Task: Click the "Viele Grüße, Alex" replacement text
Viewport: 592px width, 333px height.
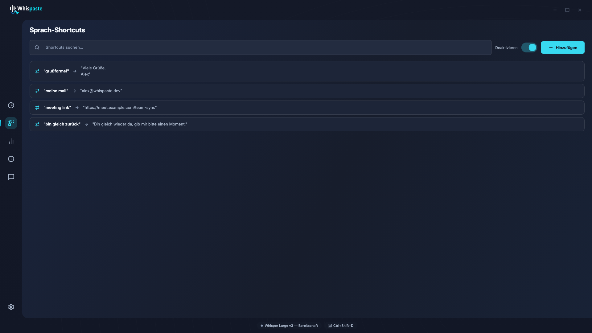Action: pos(93,71)
